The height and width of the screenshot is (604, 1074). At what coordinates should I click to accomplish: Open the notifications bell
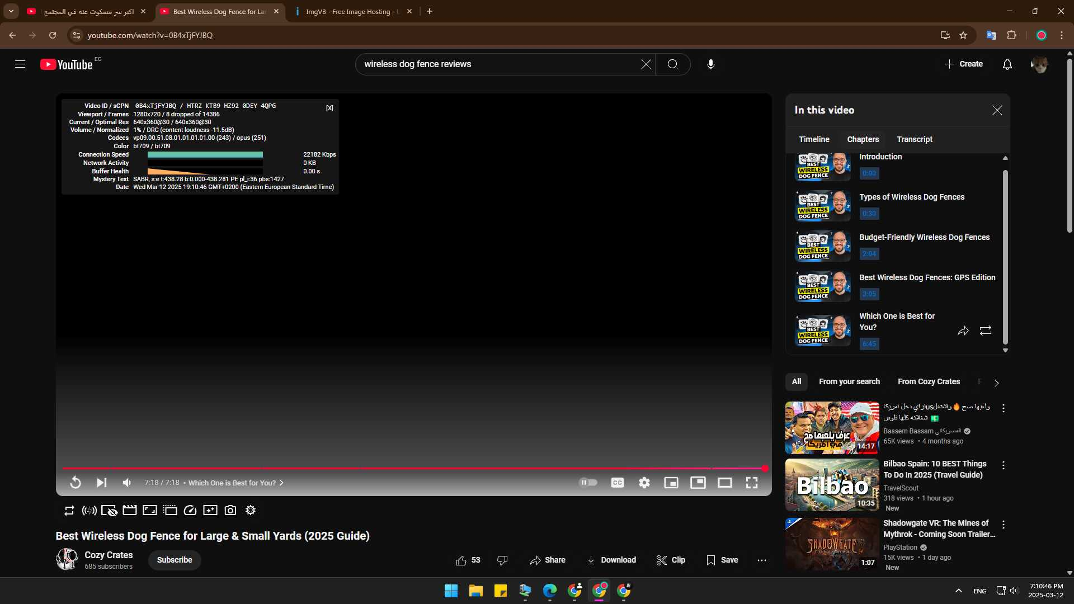click(x=1007, y=64)
